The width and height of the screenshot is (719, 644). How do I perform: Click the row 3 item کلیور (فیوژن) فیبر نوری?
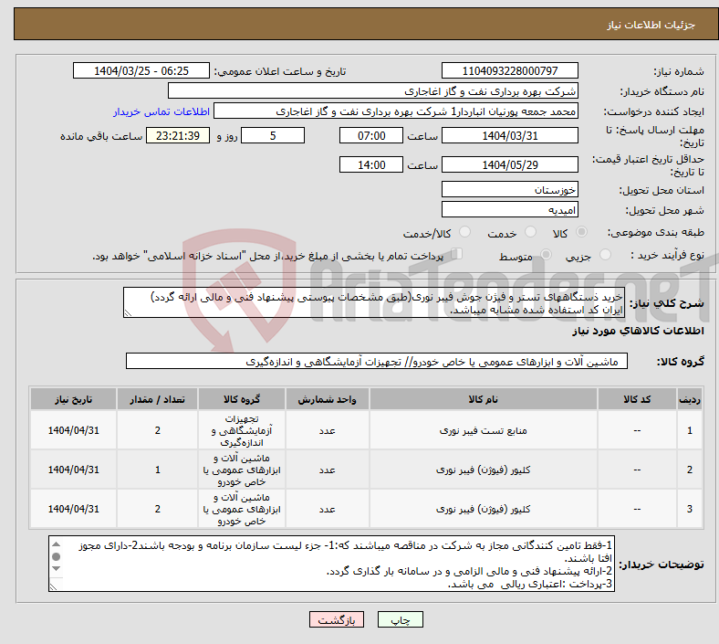click(484, 509)
